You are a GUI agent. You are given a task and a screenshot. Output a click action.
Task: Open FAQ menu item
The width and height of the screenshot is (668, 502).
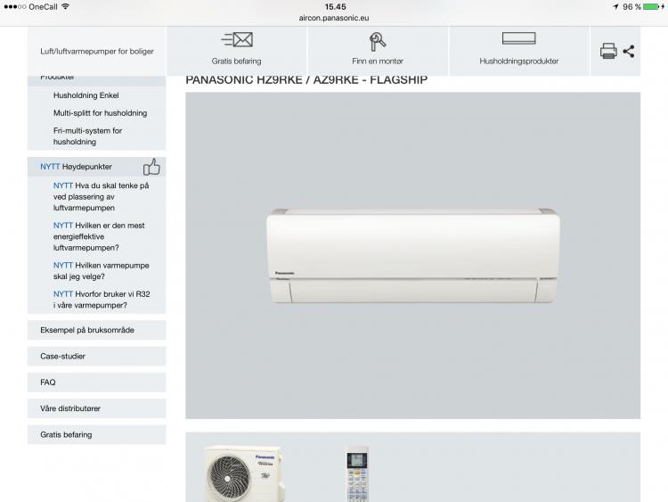(97, 383)
